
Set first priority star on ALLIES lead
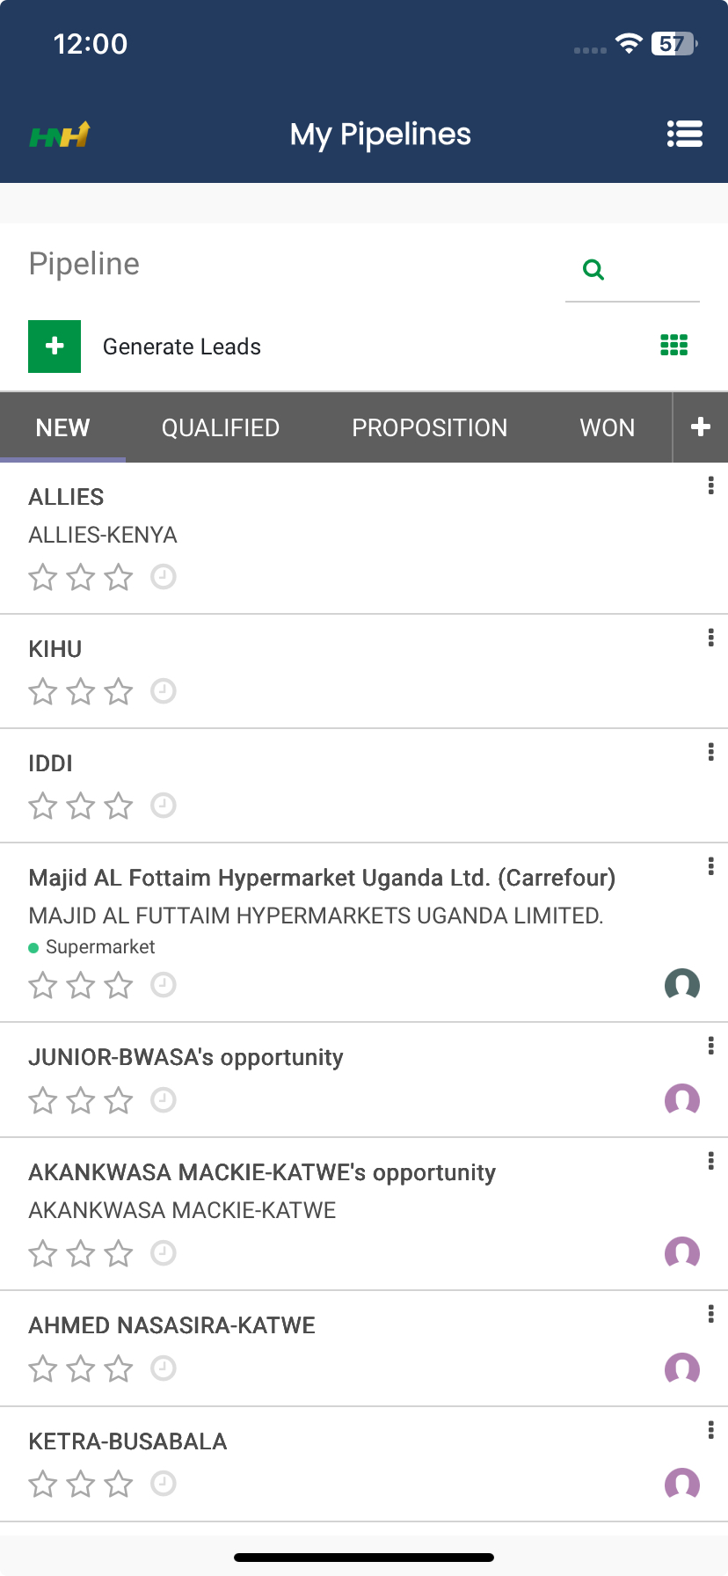(43, 578)
